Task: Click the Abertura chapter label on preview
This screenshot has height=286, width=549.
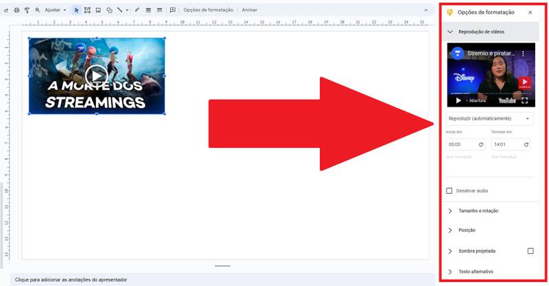Action: (477, 101)
